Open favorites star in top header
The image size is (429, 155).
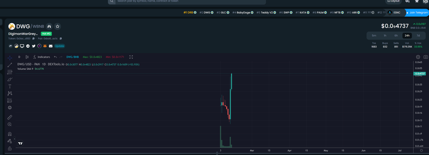pos(416,1)
